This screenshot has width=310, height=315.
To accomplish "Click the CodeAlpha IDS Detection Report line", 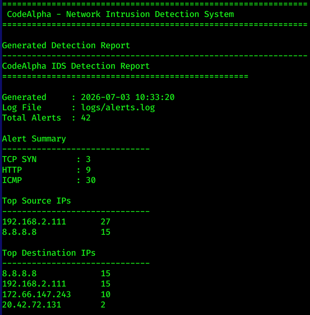I will pyautogui.click(x=76, y=66).
